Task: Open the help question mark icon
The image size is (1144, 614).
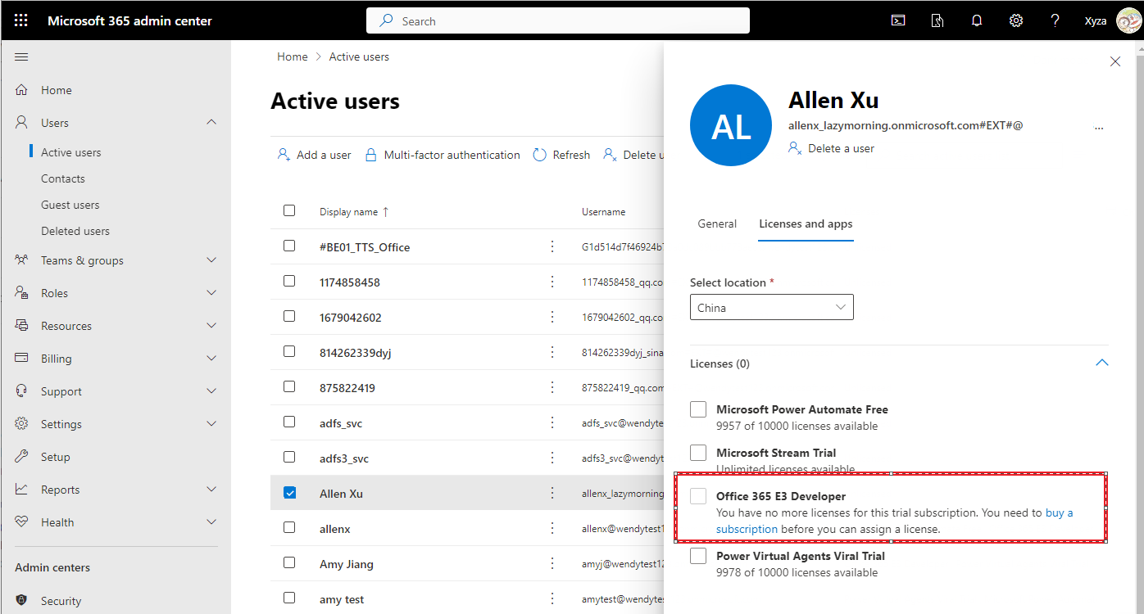Action: click(x=1055, y=20)
